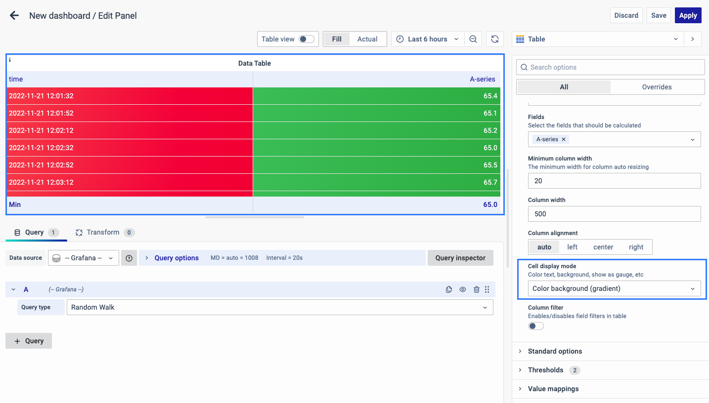Delete query A using the trash icon

(x=477, y=289)
